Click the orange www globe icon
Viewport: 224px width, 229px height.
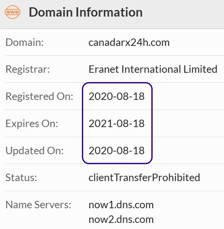[12, 12]
